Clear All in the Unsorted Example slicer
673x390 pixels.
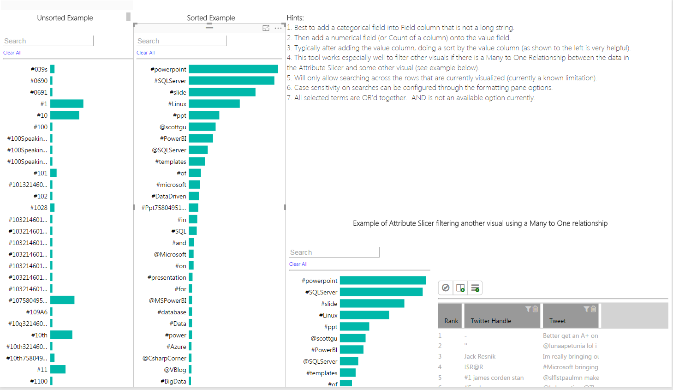click(x=12, y=53)
